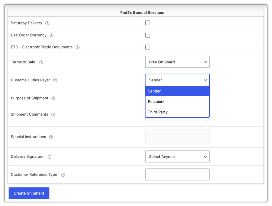Click the FedEx Special Services heading
The image size is (272, 206).
tap(142, 13)
